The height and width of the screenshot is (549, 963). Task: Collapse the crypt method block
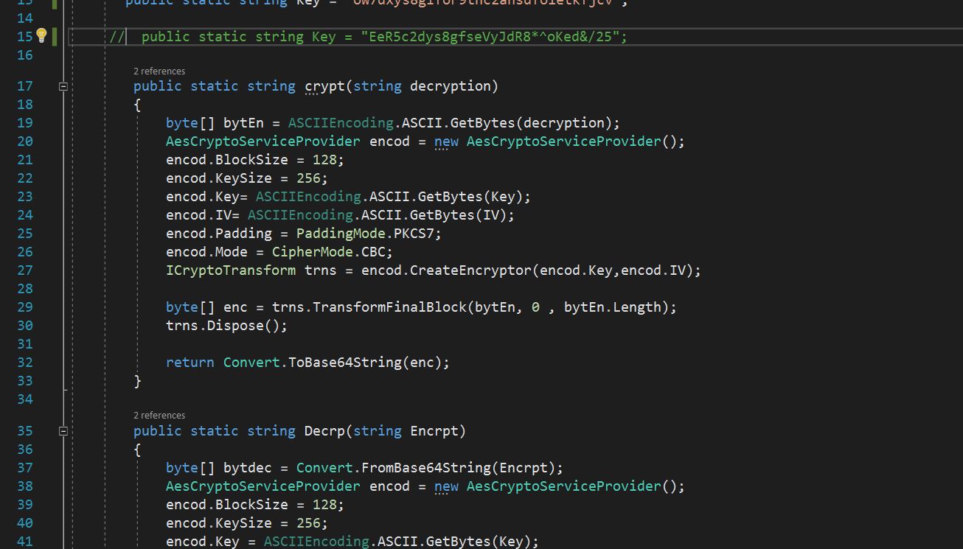(63, 86)
